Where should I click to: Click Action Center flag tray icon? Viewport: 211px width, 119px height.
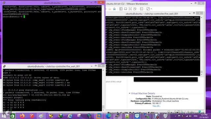179,116
